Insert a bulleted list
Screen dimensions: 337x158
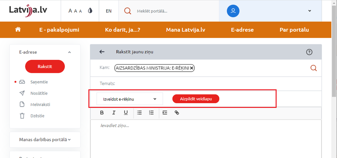[139, 113]
